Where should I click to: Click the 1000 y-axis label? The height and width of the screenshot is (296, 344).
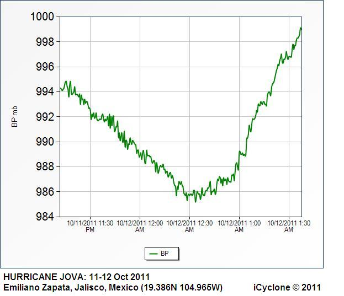coord(42,17)
